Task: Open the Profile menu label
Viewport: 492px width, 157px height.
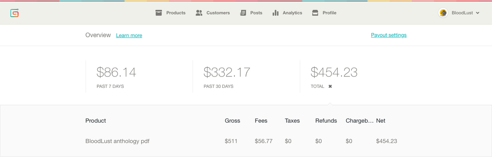Action: pyautogui.click(x=330, y=13)
